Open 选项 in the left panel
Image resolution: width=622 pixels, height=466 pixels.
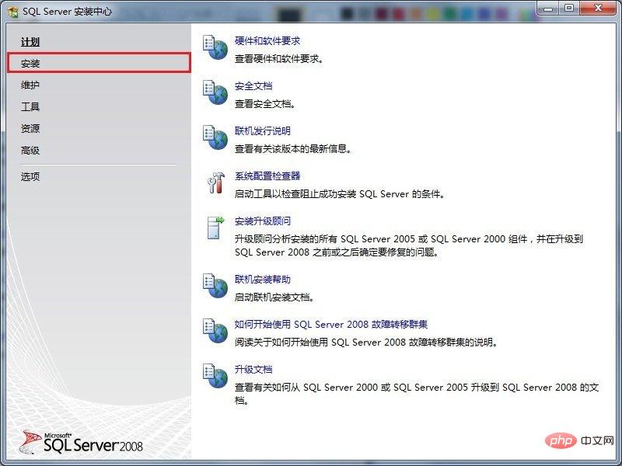pyautogui.click(x=30, y=176)
